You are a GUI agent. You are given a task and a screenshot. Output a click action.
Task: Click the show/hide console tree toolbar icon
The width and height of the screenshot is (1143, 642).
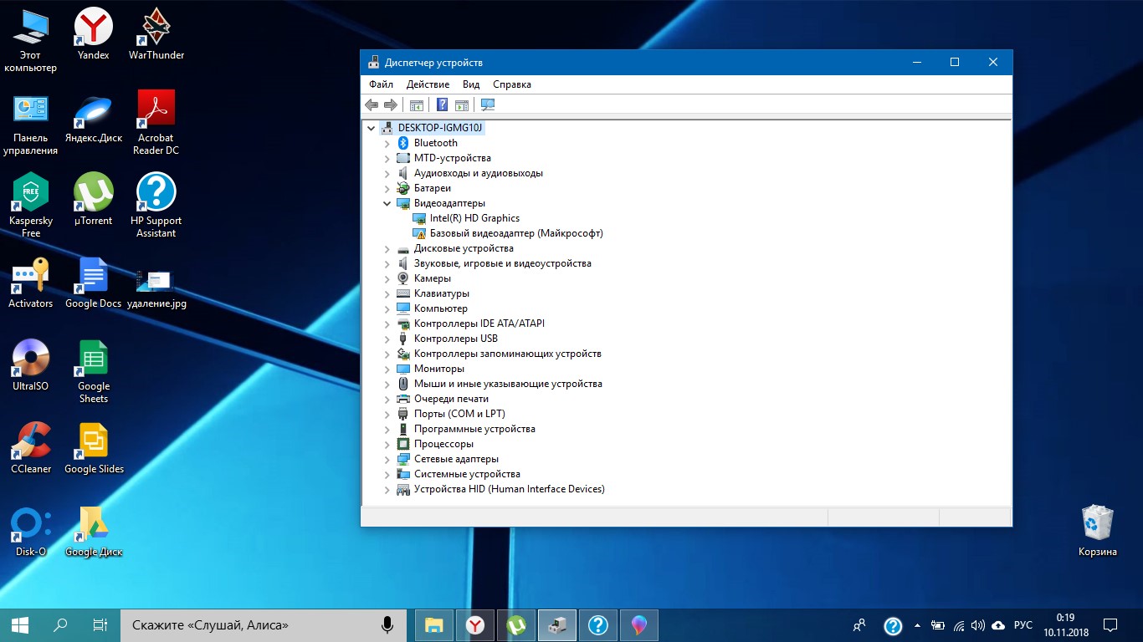416,104
